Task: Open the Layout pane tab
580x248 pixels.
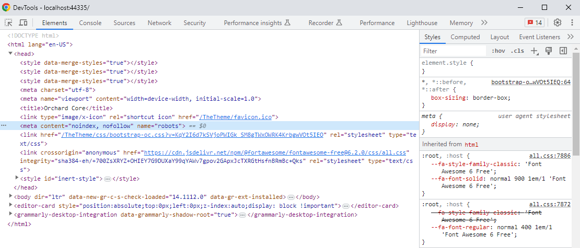Action: 500,37
